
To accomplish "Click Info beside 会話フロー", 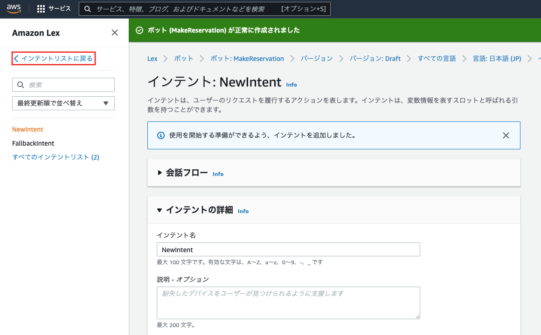I will [x=218, y=174].
